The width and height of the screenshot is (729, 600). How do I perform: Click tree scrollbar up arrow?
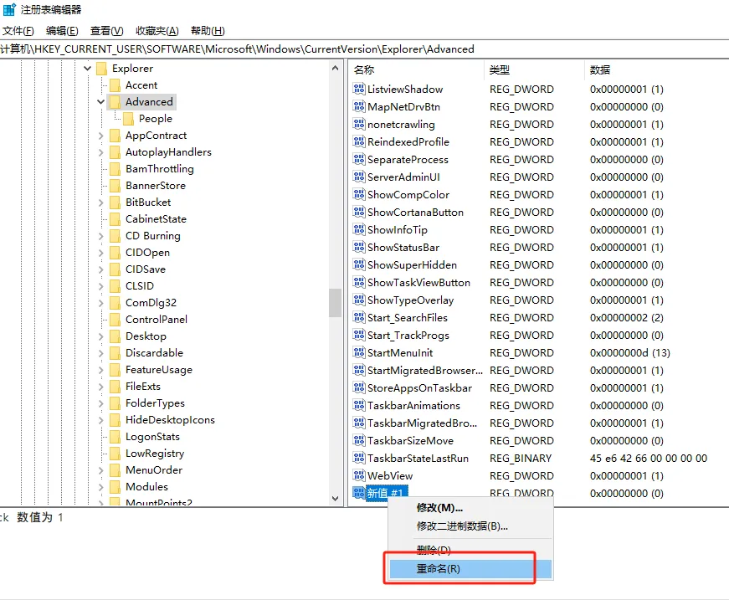click(336, 69)
